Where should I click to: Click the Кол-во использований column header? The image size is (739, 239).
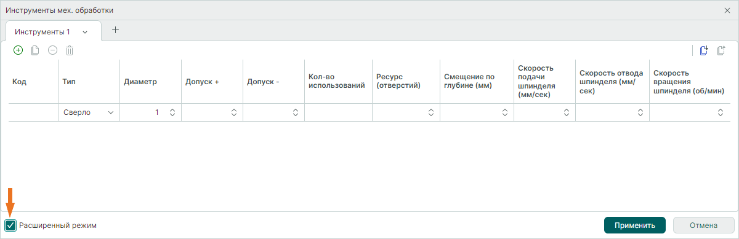338,82
